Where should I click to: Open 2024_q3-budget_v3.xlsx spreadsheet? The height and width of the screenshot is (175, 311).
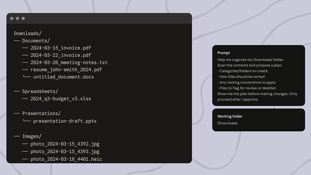pyautogui.click(x=61, y=99)
